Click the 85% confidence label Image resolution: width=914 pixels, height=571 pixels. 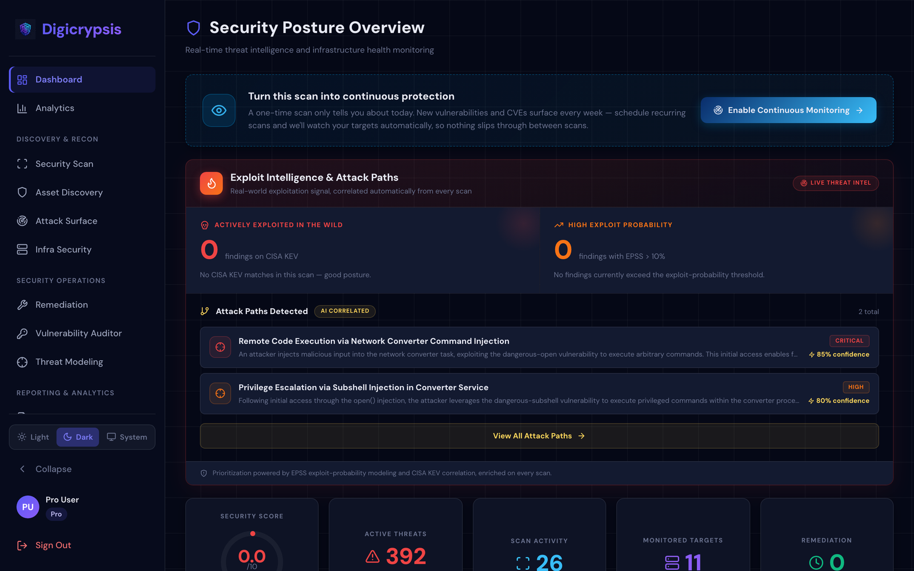pos(839,355)
